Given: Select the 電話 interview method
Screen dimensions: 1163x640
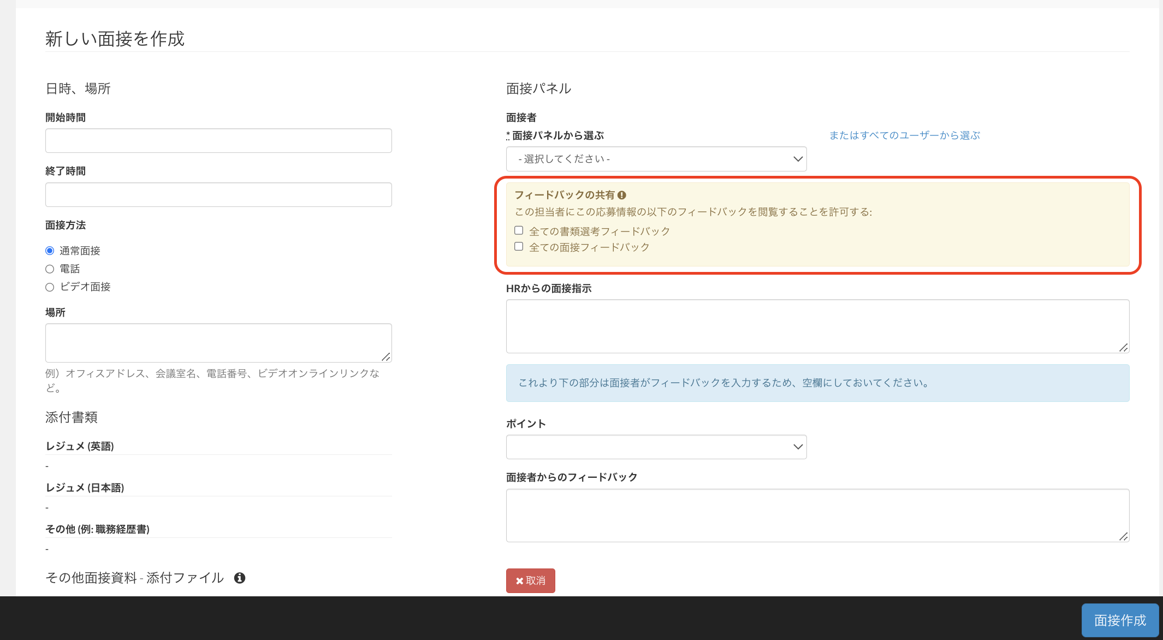Looking at the screenshot, I should click(x=50, y=268).
